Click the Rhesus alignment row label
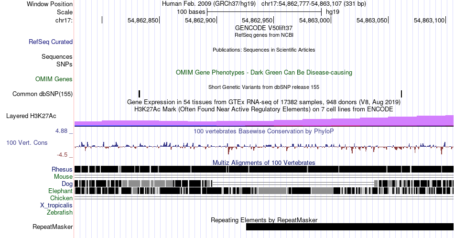Viewport: 454px width, 238px height. pyautogui.click(x=62, y=169)
